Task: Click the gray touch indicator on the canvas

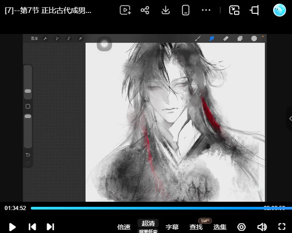Action: pos(104,44)
